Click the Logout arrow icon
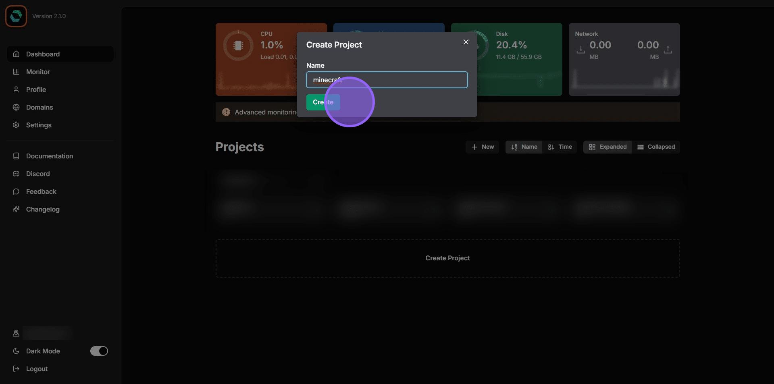 (x=16, y=369)
